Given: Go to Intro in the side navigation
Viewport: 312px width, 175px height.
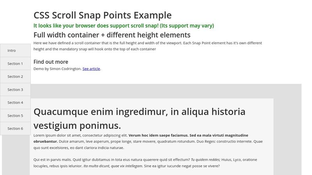Looking at the screenshot, I should pyautogui.click(x=15, y=51).
